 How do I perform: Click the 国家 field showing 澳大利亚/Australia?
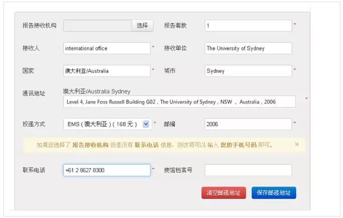107,71
